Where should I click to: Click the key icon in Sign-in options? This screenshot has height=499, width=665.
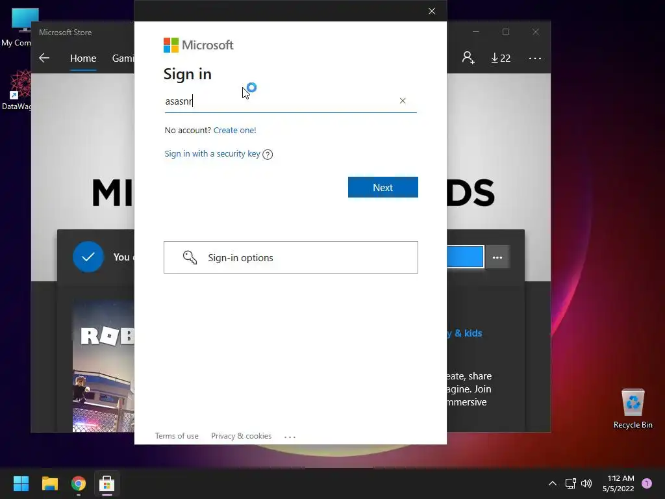point(190,257)
